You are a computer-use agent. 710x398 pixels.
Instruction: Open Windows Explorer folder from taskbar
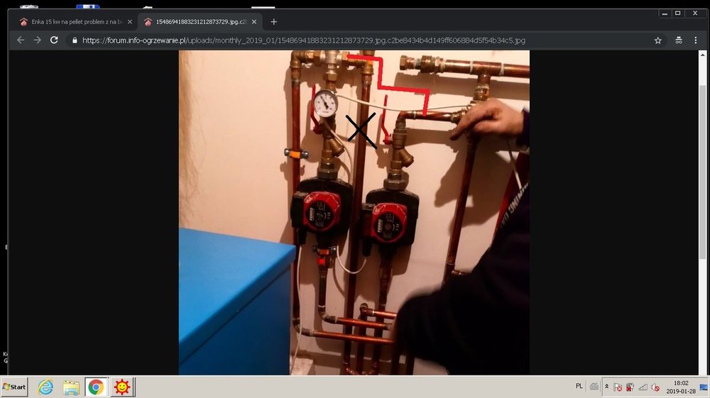tap(71, 387)
